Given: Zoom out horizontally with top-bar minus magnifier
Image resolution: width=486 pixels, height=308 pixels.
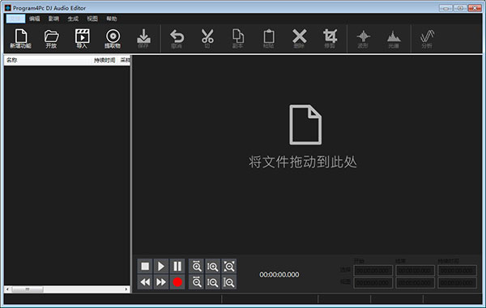Looking at the screenshot, I should pyautogui.click(x=197, y=282).
